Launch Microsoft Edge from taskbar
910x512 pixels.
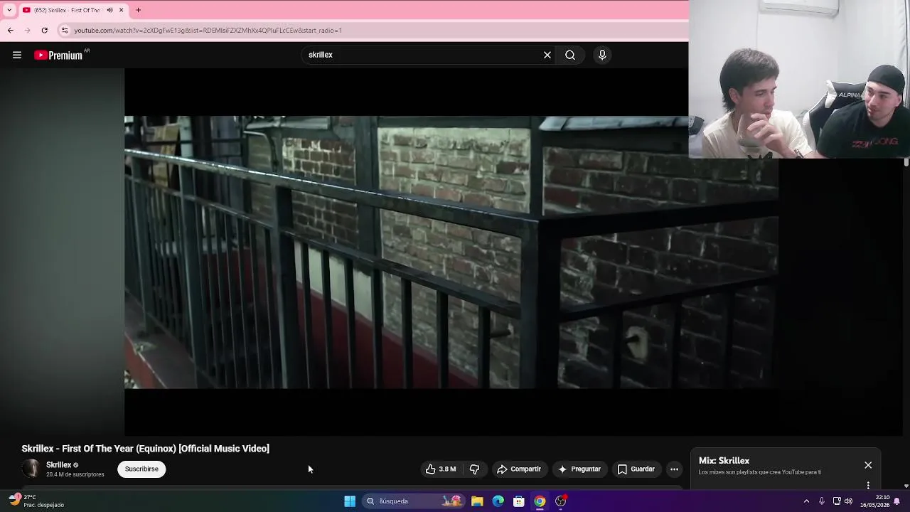coord(498,501)
